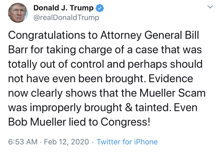Click the dot separator before Twitter for iPhone

pyautogui.click(x=93, y=142)
